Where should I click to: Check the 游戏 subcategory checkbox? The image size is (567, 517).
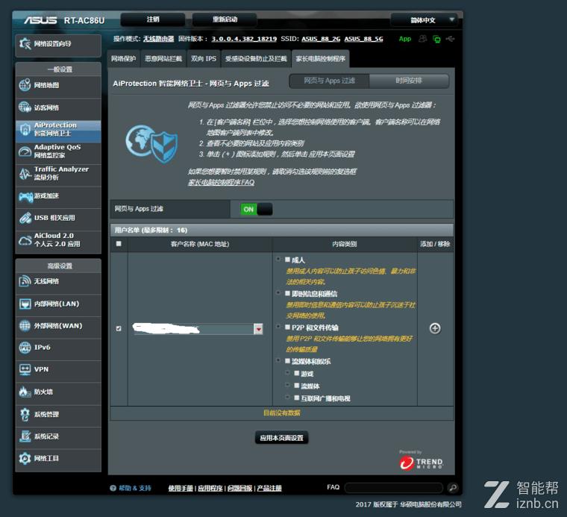[296, 373]
